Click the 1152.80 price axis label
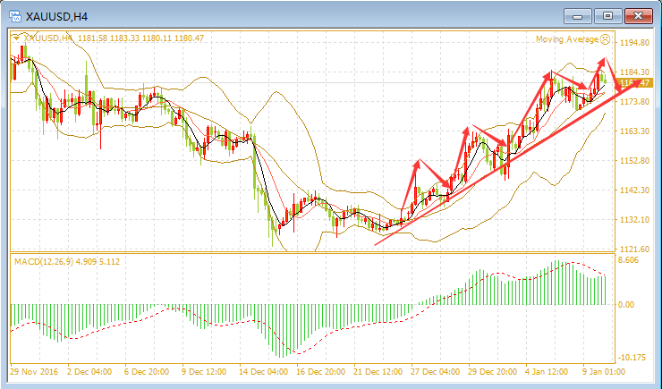 tap(634, 161)
